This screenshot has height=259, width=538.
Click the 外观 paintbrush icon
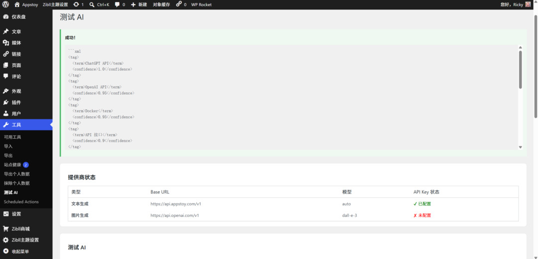click(x=6, y=91)
